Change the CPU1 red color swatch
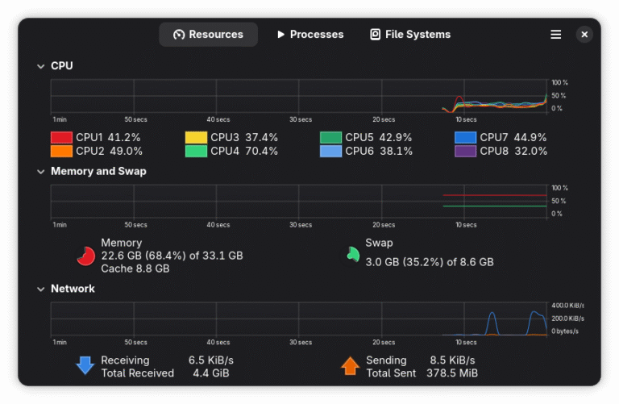The width and height of the screenshot is (619, 404). [x=61, y=138]
